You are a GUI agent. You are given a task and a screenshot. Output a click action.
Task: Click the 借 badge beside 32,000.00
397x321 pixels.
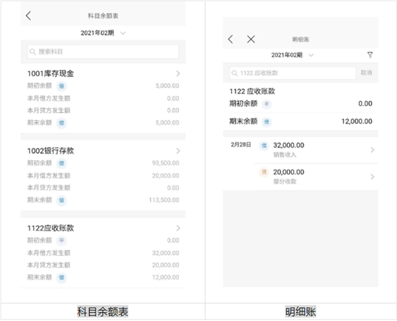(x=263, y=145)
